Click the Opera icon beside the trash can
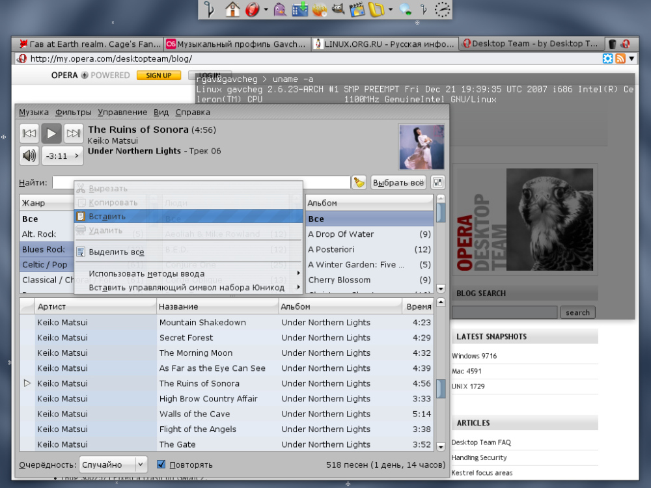The image size is (651, 488). click(626, 44)
